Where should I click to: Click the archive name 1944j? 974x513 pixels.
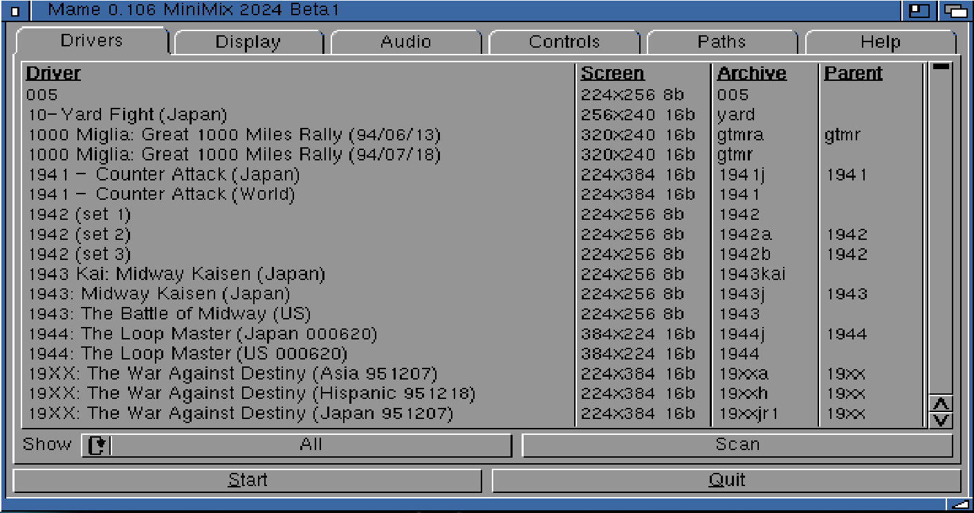[x=742, y=335]
